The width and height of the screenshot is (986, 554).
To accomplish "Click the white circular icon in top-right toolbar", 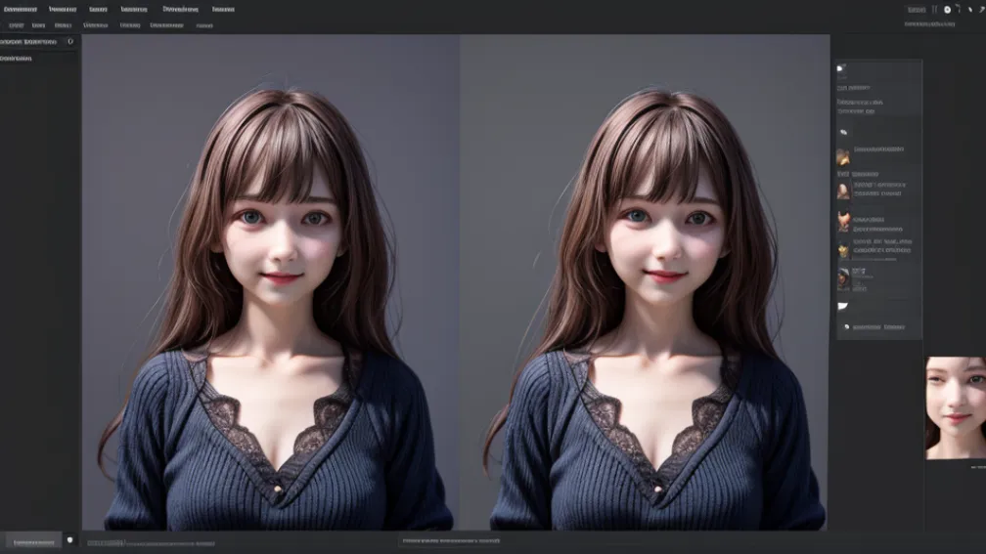I will [947, 10].
